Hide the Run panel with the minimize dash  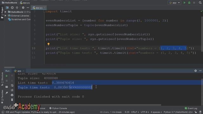[200, 71]
